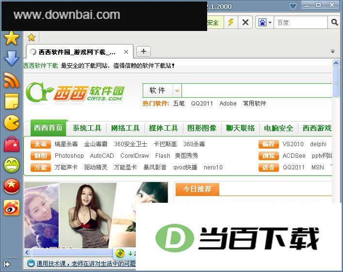Open the 聊天联络 navigation tab
Image resolution: width=343 pixels, height=272 pixels.
[241, 128]
